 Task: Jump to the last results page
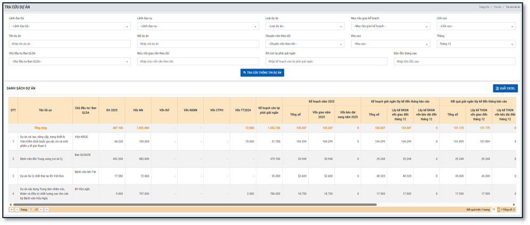[47, 210]
